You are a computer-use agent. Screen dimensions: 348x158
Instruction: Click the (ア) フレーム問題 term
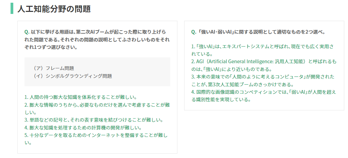click(53, 68)
